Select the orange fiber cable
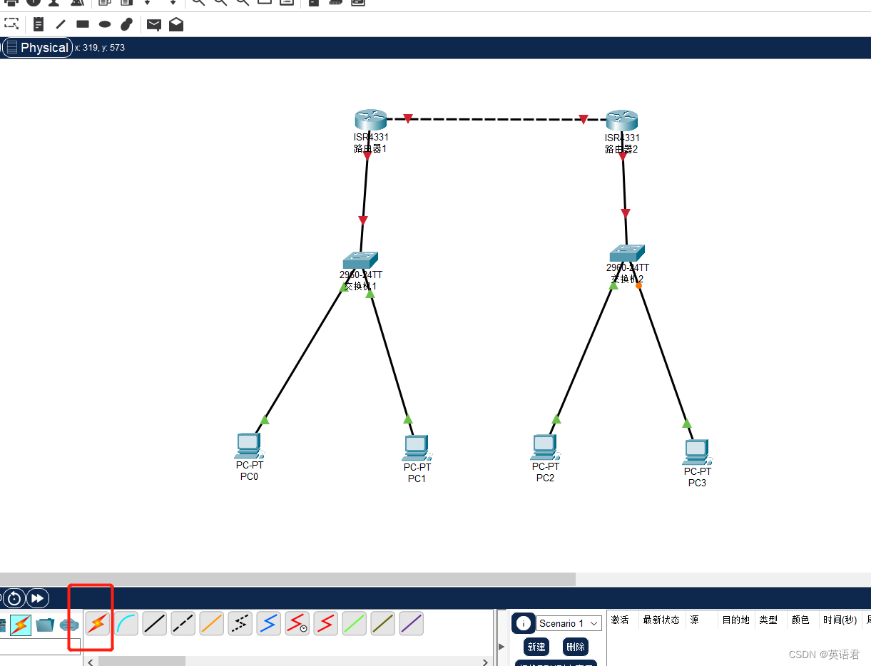 [x=212, y=624]
